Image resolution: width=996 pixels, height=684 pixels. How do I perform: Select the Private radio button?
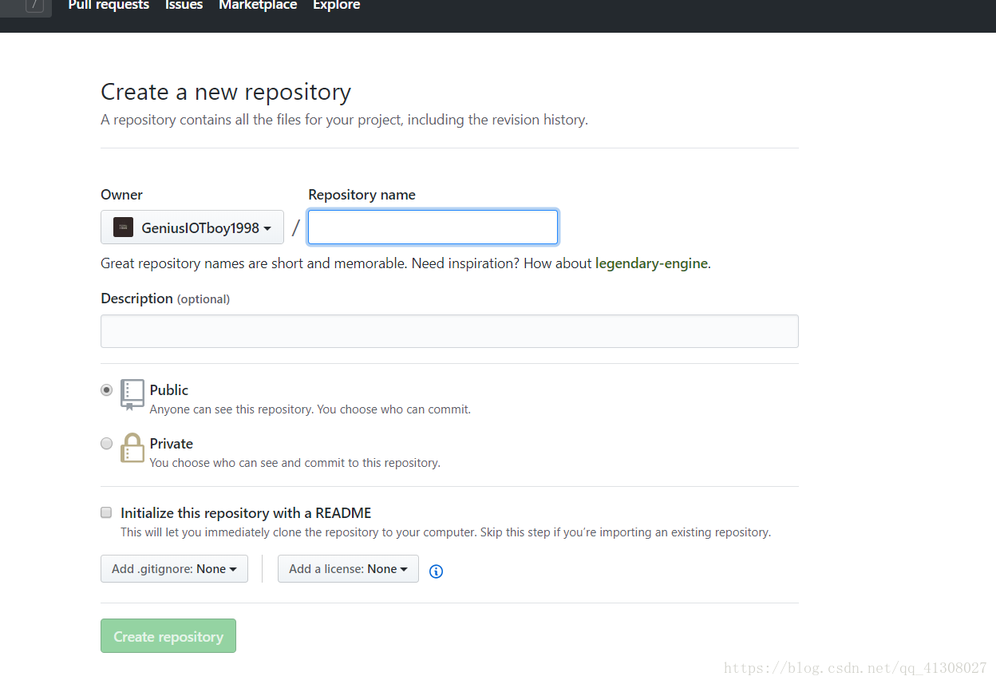click(x=107, y=444)
